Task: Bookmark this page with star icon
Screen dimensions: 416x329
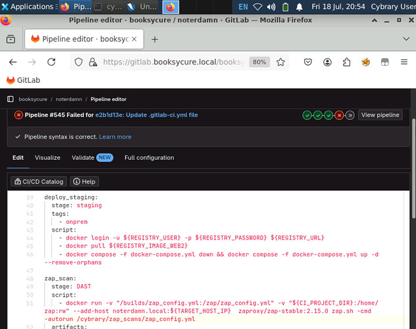Action: point(280,63)
